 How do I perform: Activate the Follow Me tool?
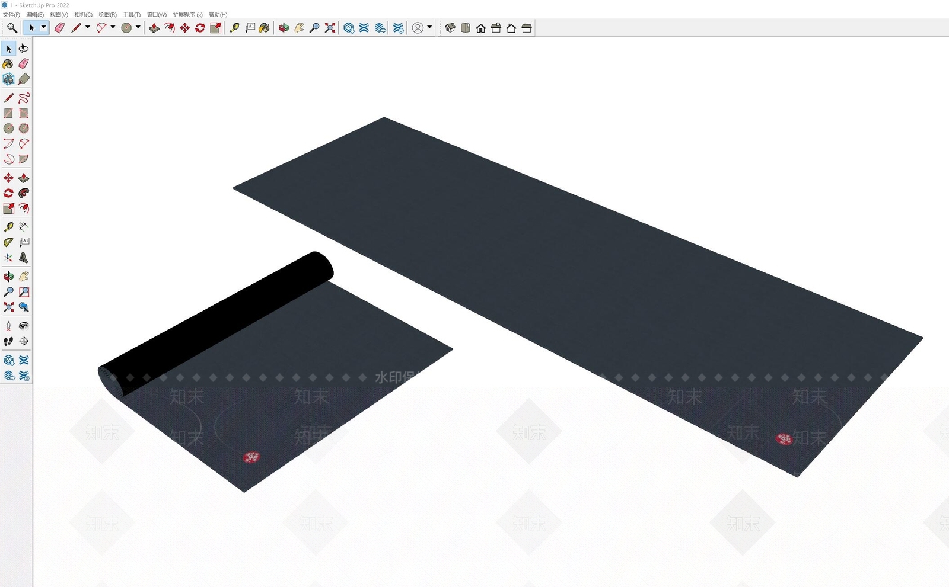pyautogui.click(x=24, y=193)
